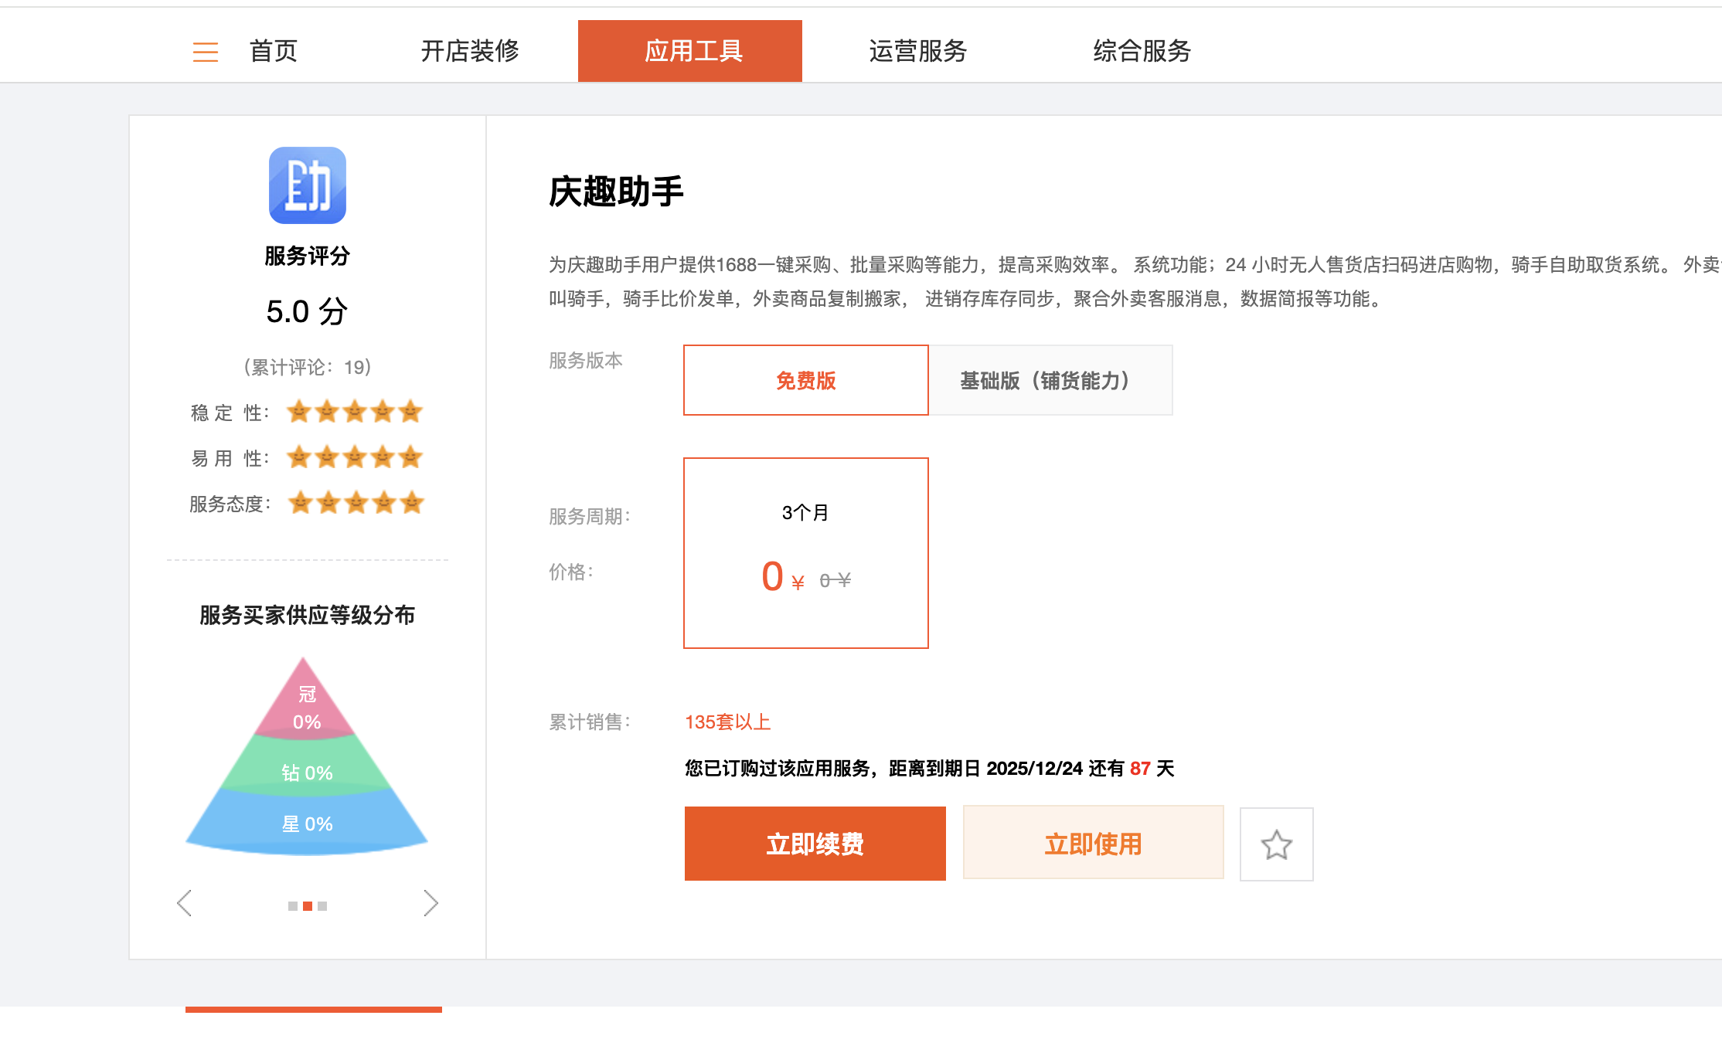Open the 首页 navigation tab

tap(273, 52)
